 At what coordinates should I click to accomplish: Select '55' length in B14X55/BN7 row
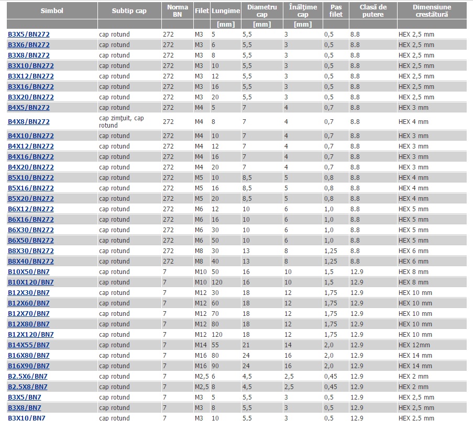point(215,345)
